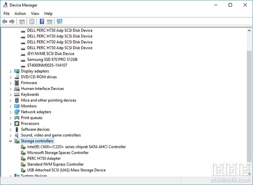Click the Back arrow toolbar icon
Image resolution: width=253 pixels, height=185 pixels.
coord(5,21)
